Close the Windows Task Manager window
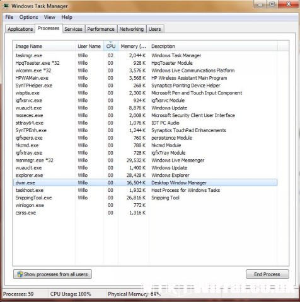300x302 pixels. (x=289, y=4)
